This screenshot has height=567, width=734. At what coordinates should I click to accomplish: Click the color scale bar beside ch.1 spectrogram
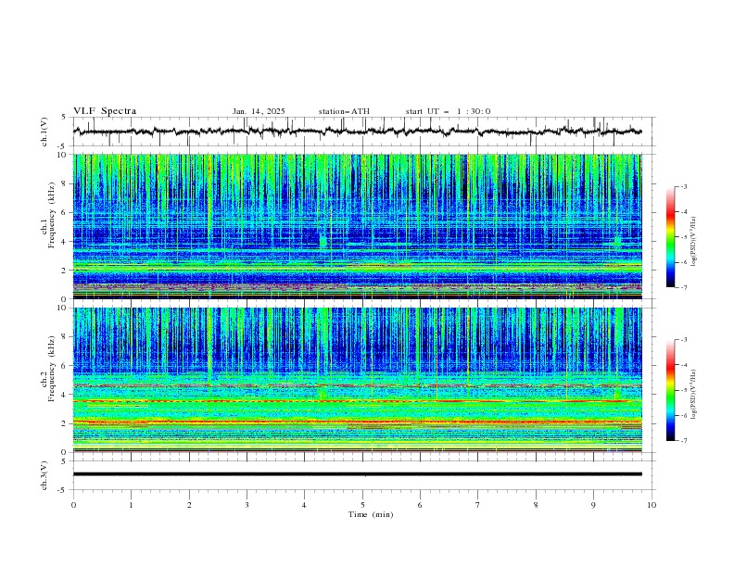[670, 237]
